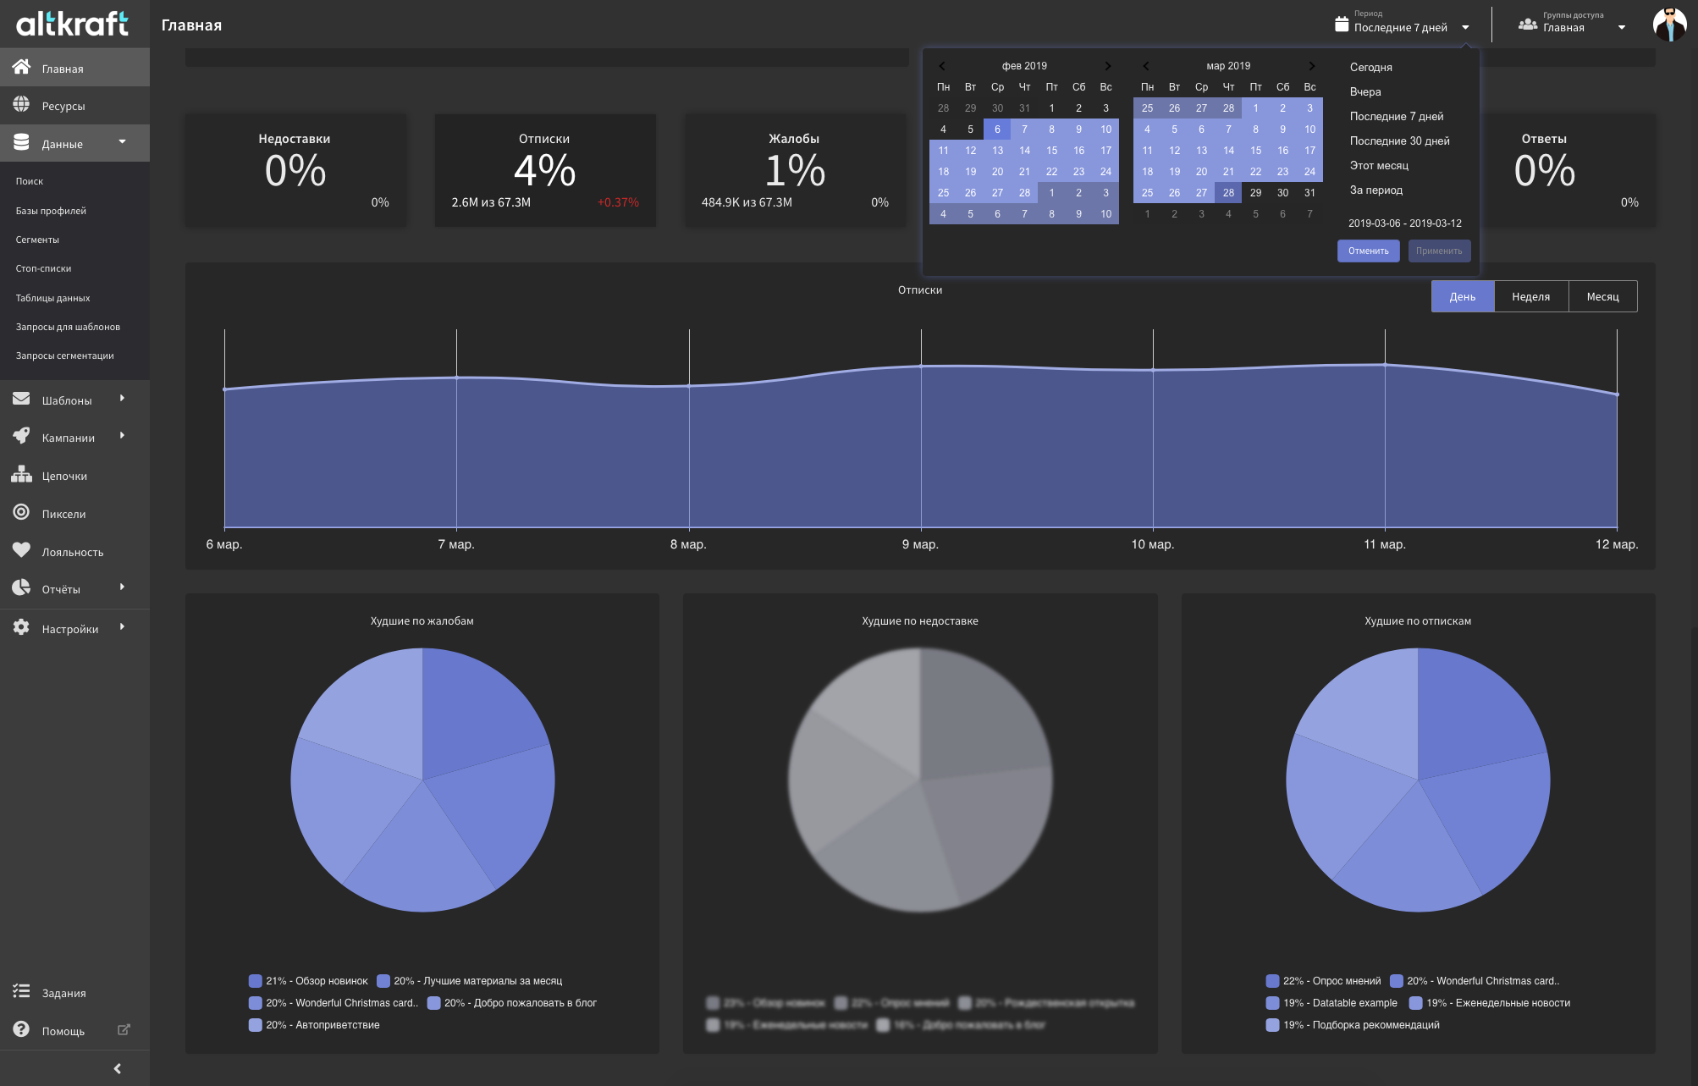Go to next month in мар 2019 calendar
The image size is (1698, 1086).
click(1311, 66)
